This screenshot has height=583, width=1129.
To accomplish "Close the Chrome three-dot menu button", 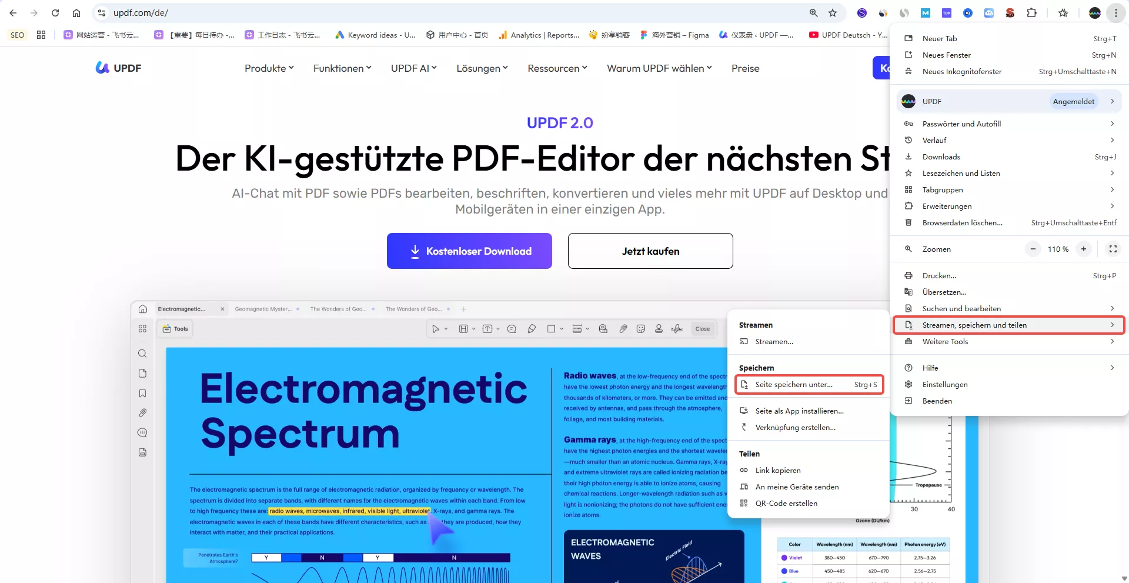I will pos(1115,13).
